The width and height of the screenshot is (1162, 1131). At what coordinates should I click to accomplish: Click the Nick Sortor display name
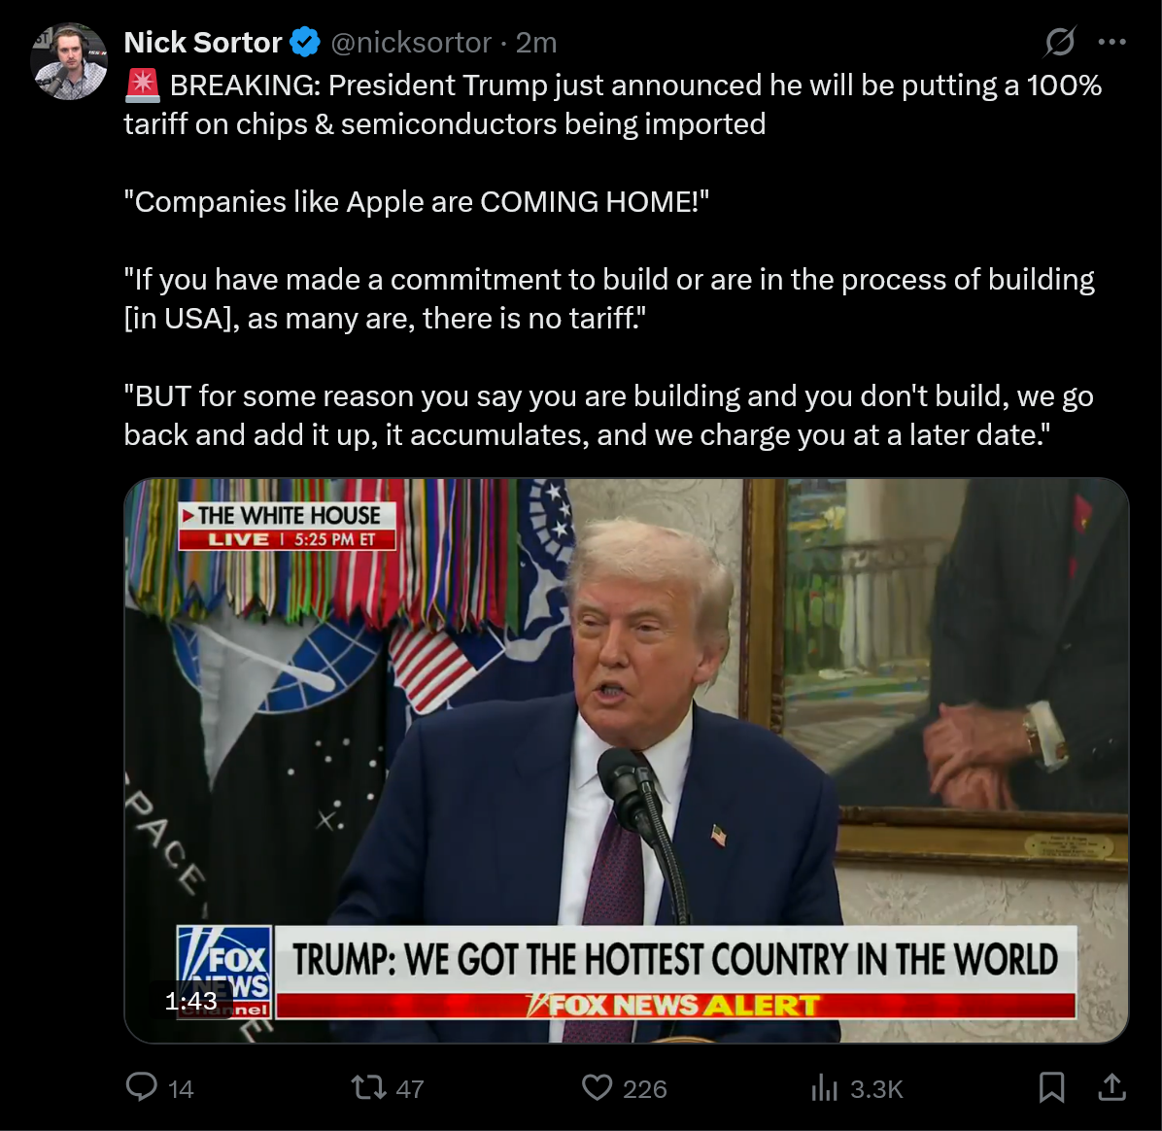tap(202, 43)
